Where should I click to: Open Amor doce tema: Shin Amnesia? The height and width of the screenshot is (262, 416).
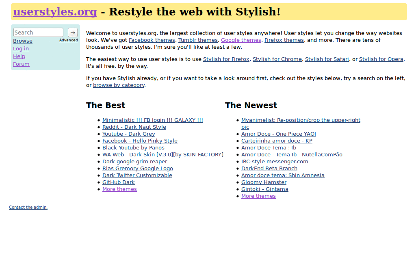coord(283,175)
